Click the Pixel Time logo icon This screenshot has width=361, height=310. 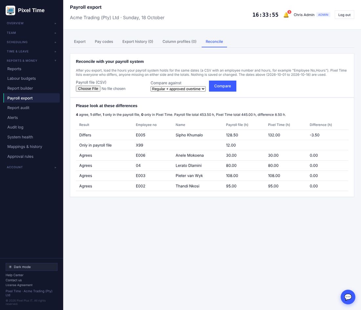11,10
